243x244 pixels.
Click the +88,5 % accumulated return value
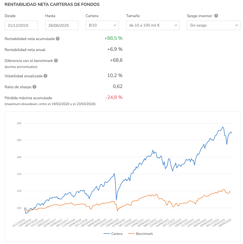113,38
